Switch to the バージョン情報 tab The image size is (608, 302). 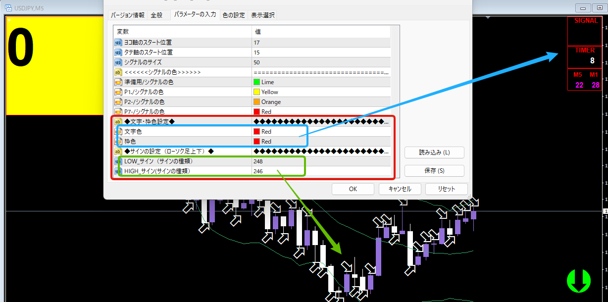pos(127,15)
